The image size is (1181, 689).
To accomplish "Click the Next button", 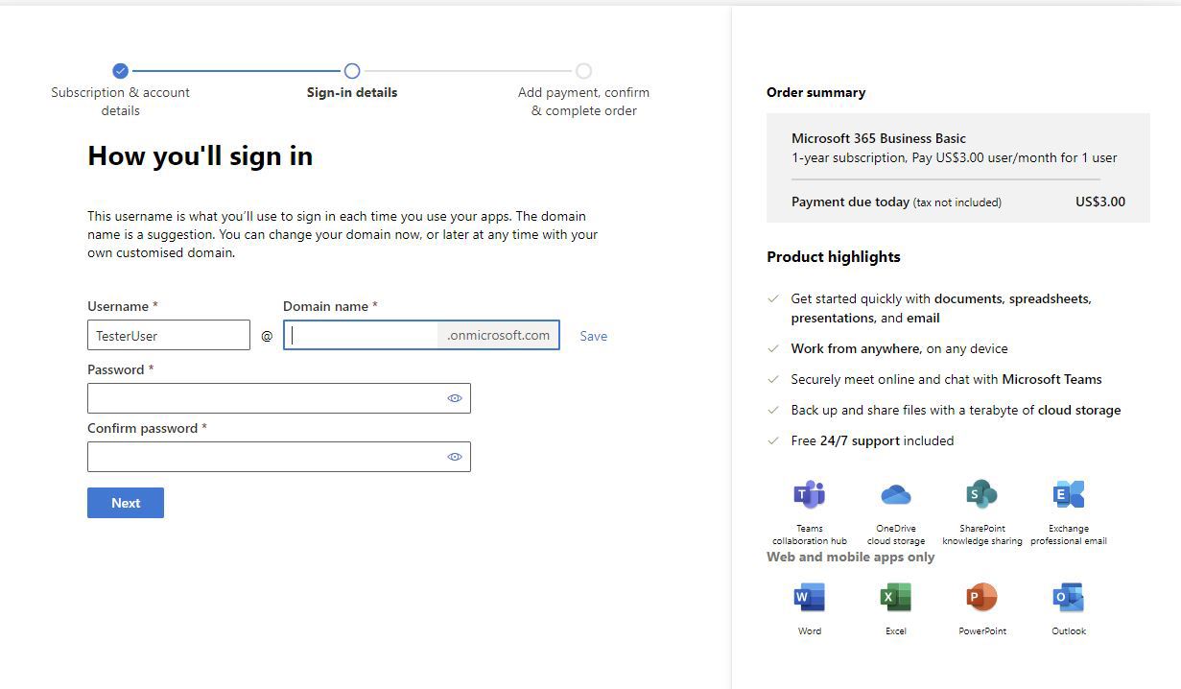I will (126, 503).
